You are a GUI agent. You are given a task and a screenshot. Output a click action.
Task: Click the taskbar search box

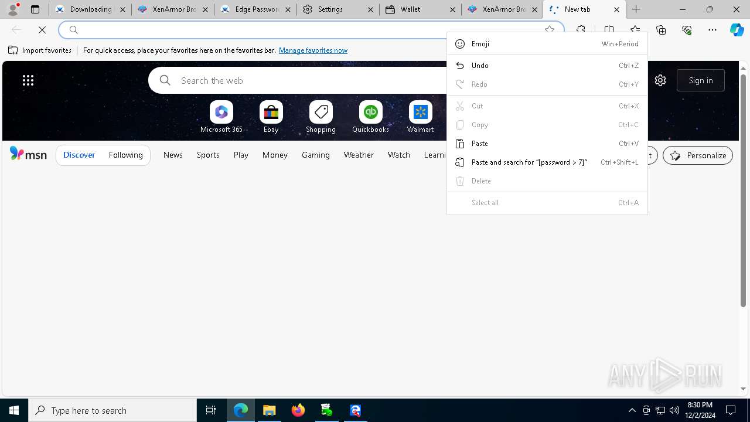click(x=112, y=410)
